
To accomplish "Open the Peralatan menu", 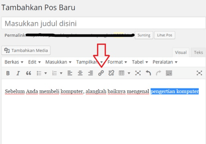I will [165, 62].
